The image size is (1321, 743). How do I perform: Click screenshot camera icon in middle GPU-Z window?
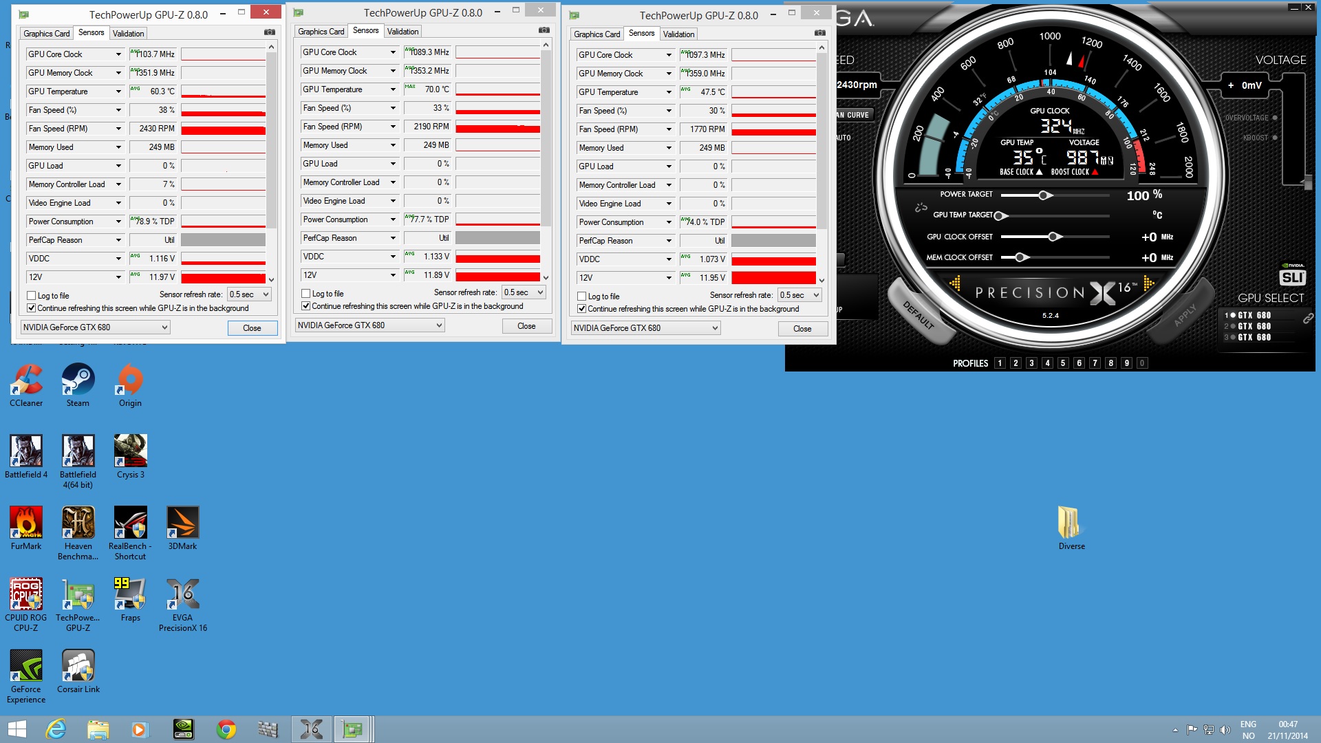pyautogui.click(x=544, y=30)
